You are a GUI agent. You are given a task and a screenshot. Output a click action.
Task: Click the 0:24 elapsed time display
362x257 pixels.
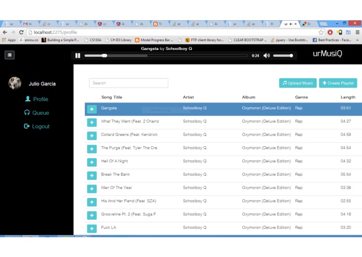tap(255, 56)
